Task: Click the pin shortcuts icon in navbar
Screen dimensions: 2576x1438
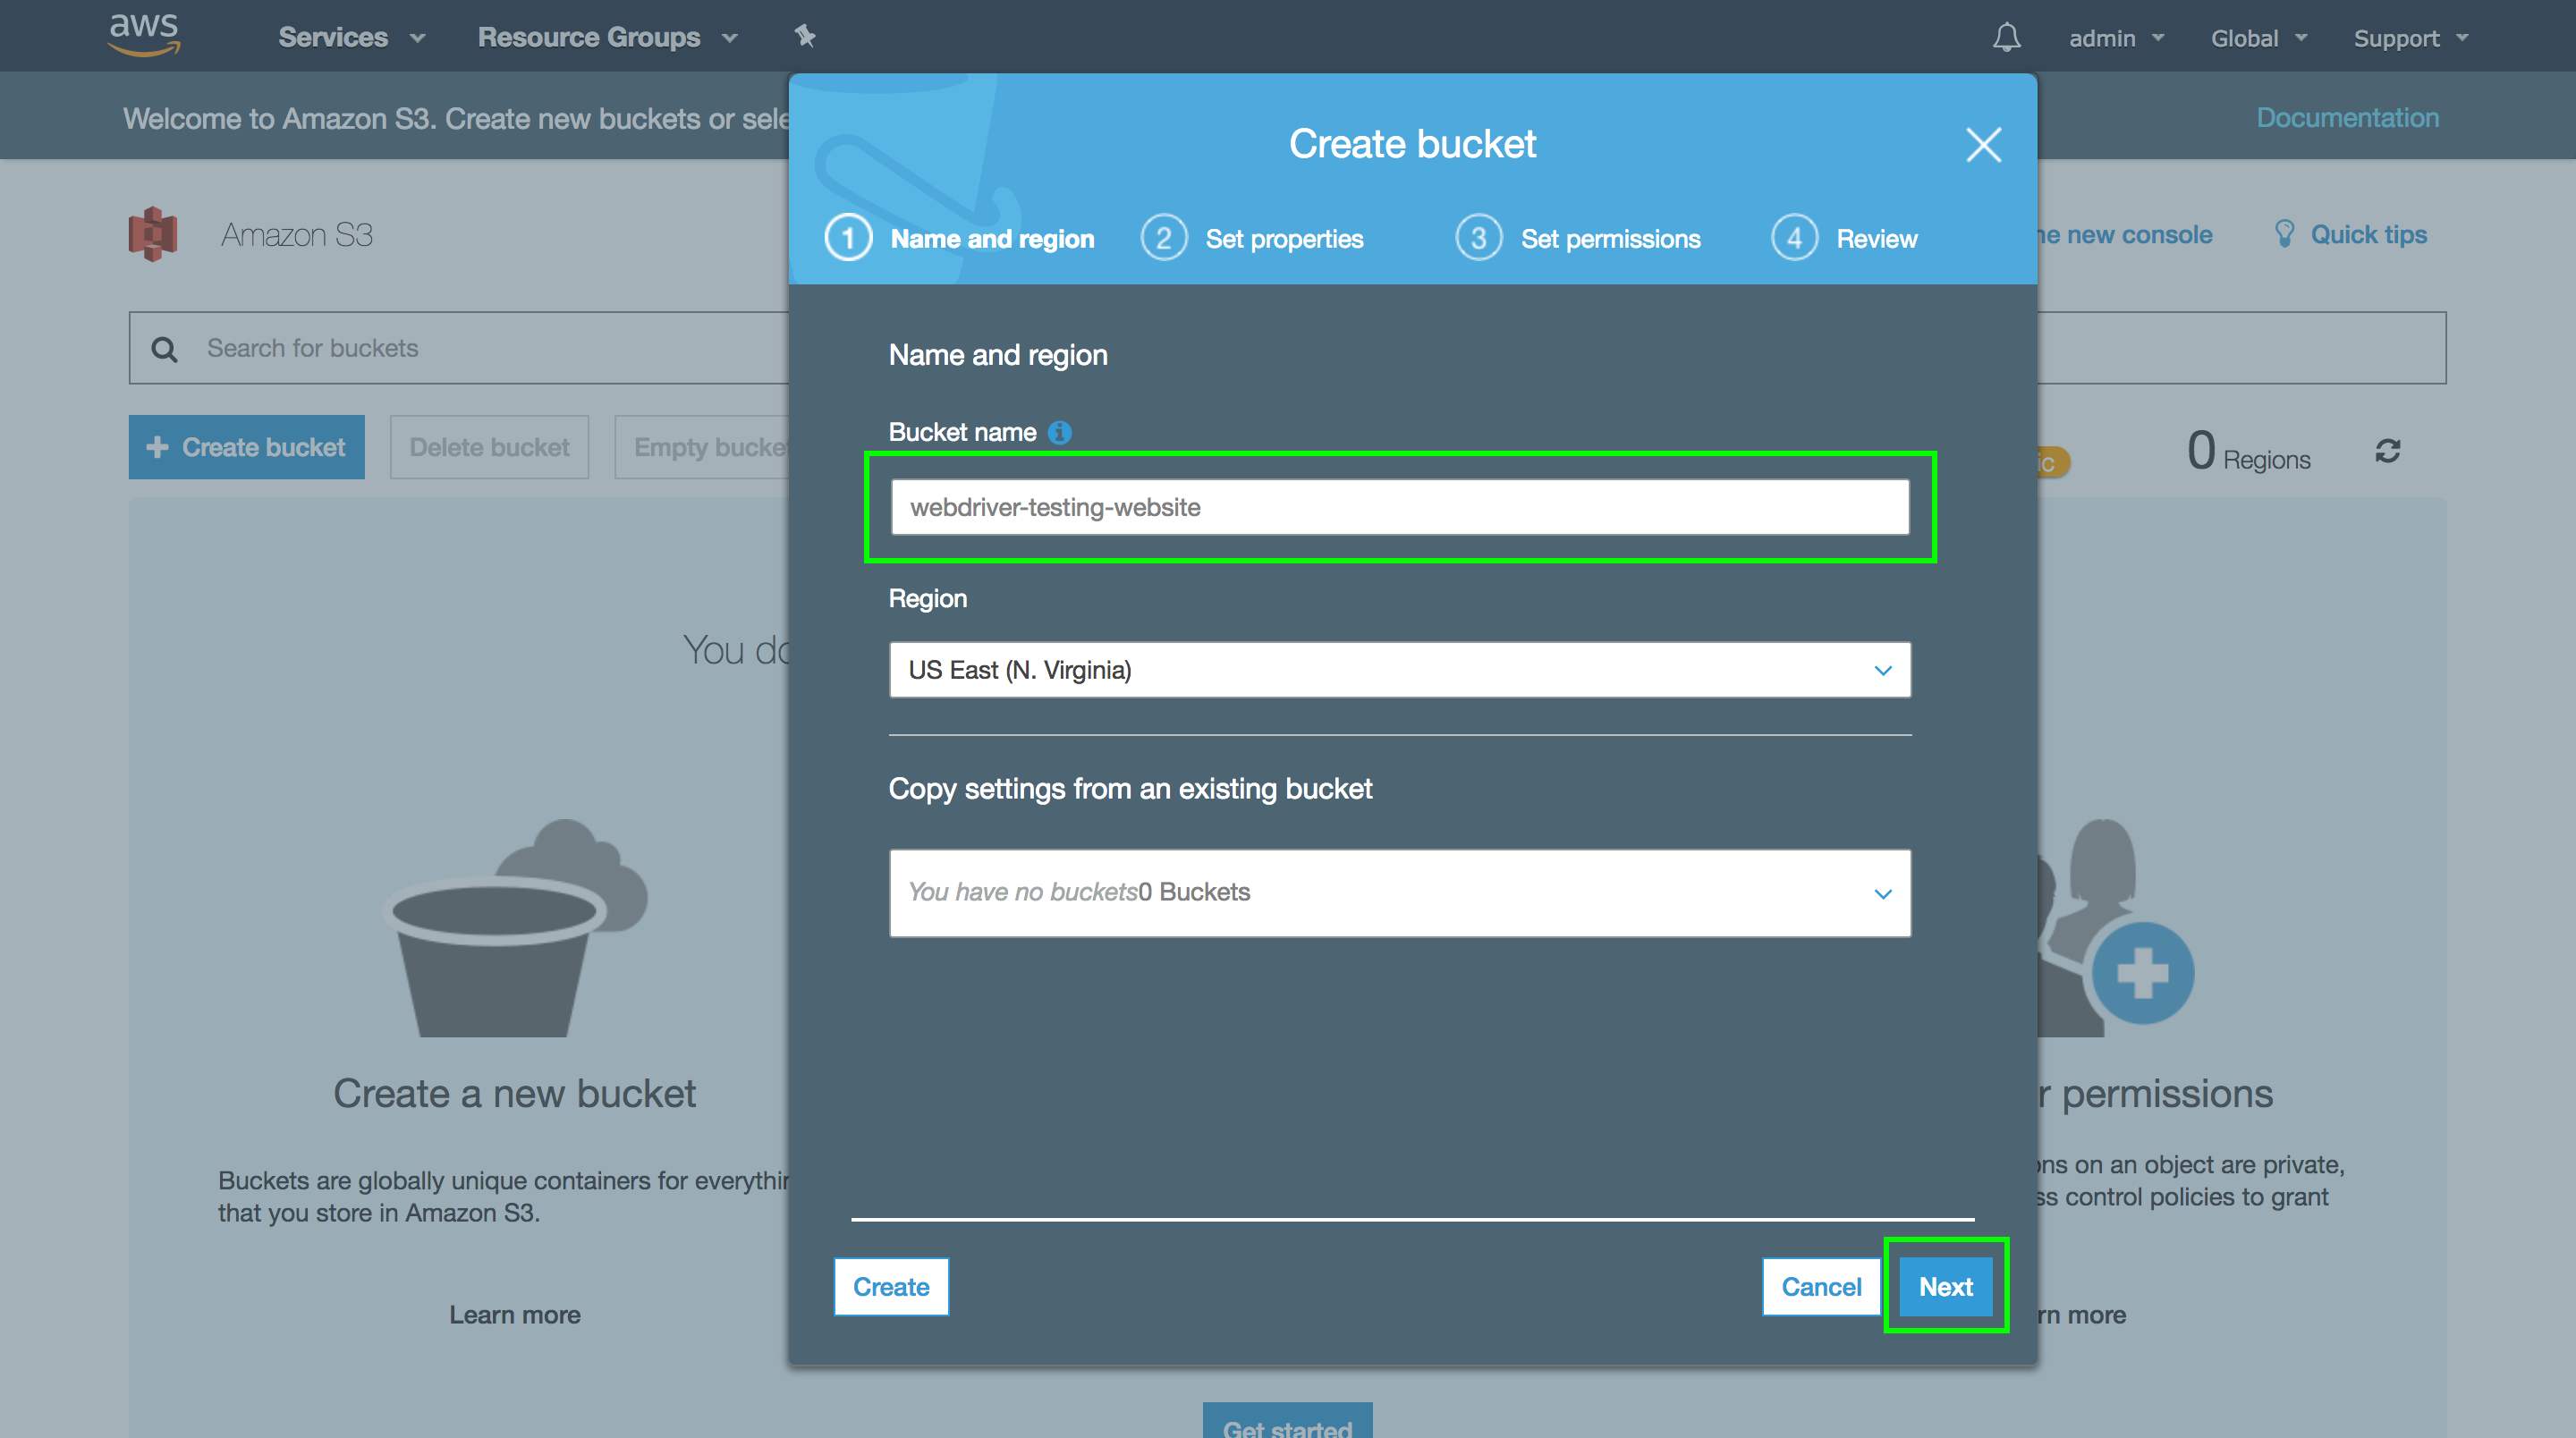Action: pos(805,37)
